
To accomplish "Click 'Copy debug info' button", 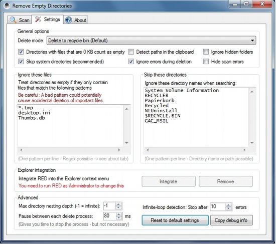I will coord(231,220).
